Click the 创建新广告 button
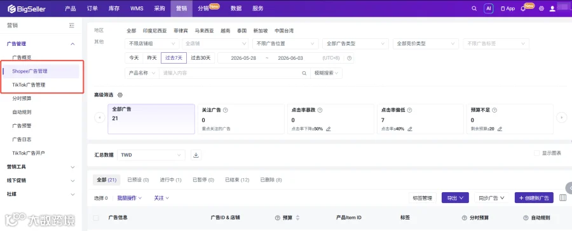This screenshot has height=231, width=572. tap(534, 198)
